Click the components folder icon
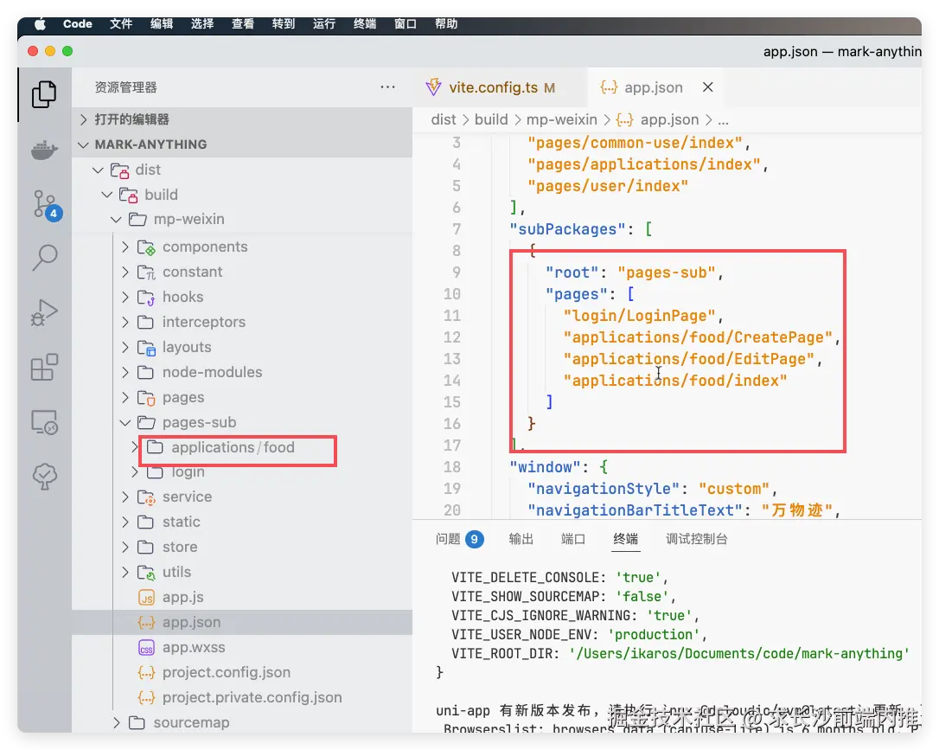Screen dimensions: 939x750 (146, 247)
